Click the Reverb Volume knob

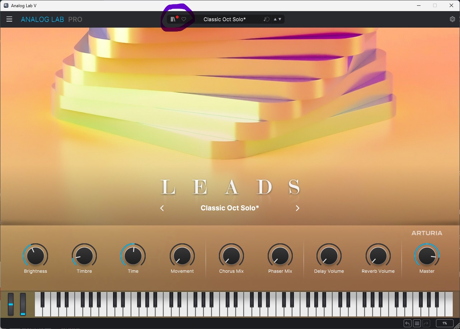378,256
